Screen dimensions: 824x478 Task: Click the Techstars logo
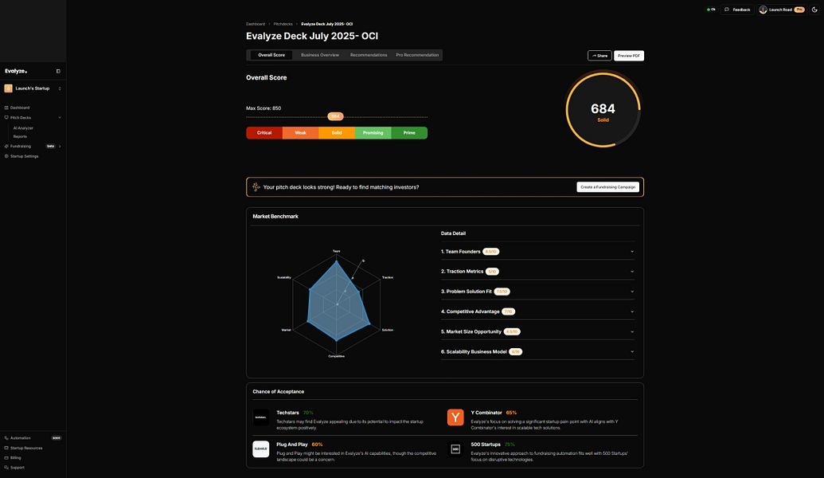pos(260,417)
